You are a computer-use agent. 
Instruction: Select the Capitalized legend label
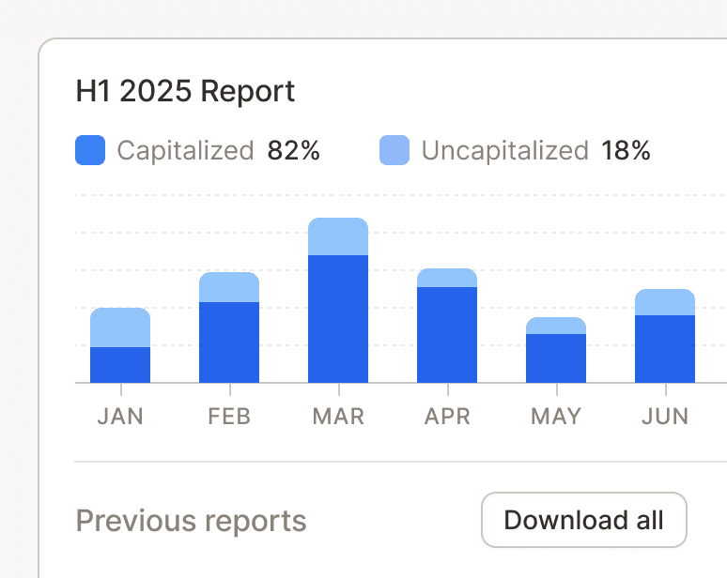click(185, 150)
